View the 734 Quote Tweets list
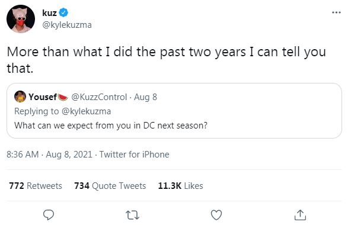Viewport: 348px width, 225px height. click(110, 186)
